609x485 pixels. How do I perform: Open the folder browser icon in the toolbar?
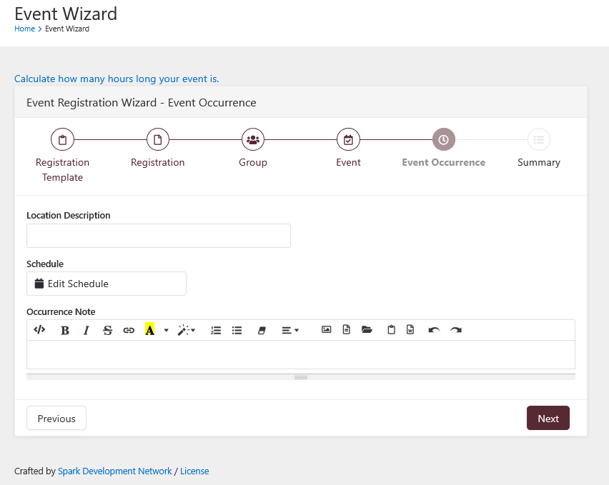(x=367, y=330)
